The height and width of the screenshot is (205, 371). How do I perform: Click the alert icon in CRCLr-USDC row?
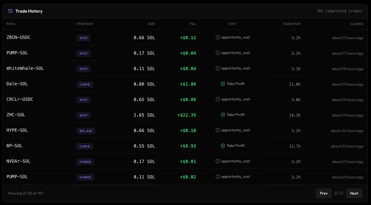pos(218,99)
